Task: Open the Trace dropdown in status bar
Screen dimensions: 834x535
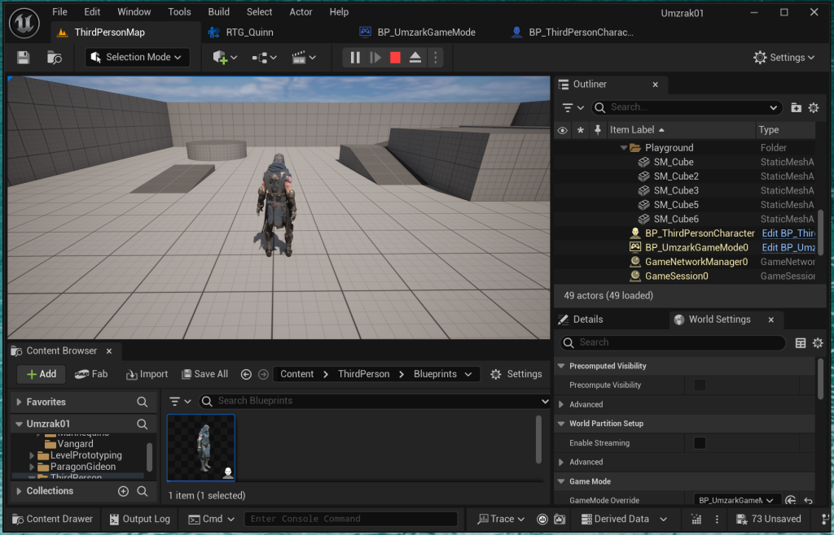Action: pyautogui.click(x=501, y=519)
